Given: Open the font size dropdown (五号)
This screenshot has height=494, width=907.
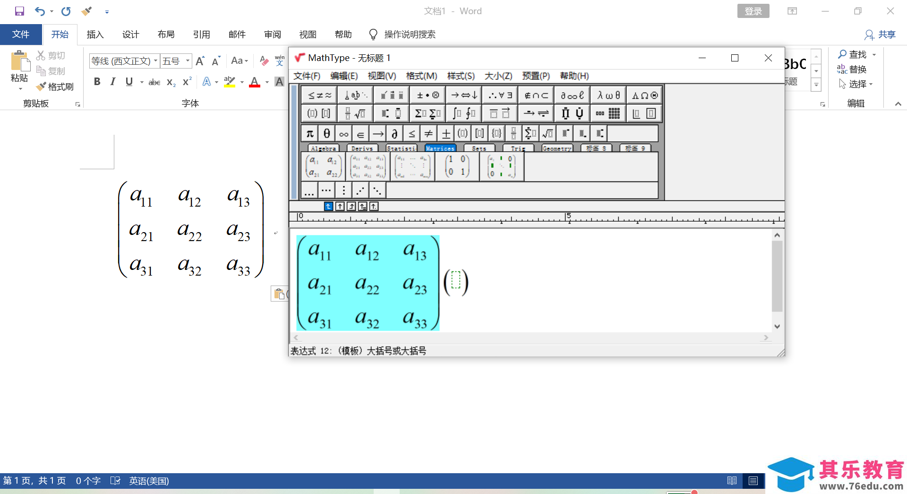Looking at the screenshot, I should pyautogui.click(x=188, y=61).
